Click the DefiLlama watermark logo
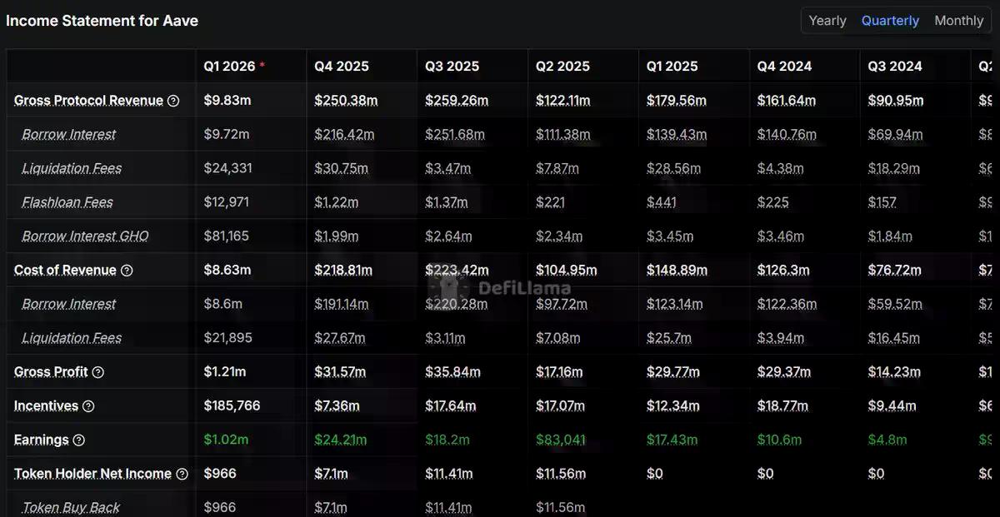Image resolution: width=1000 pixels, height=517 pixels. tap(500, 289)
